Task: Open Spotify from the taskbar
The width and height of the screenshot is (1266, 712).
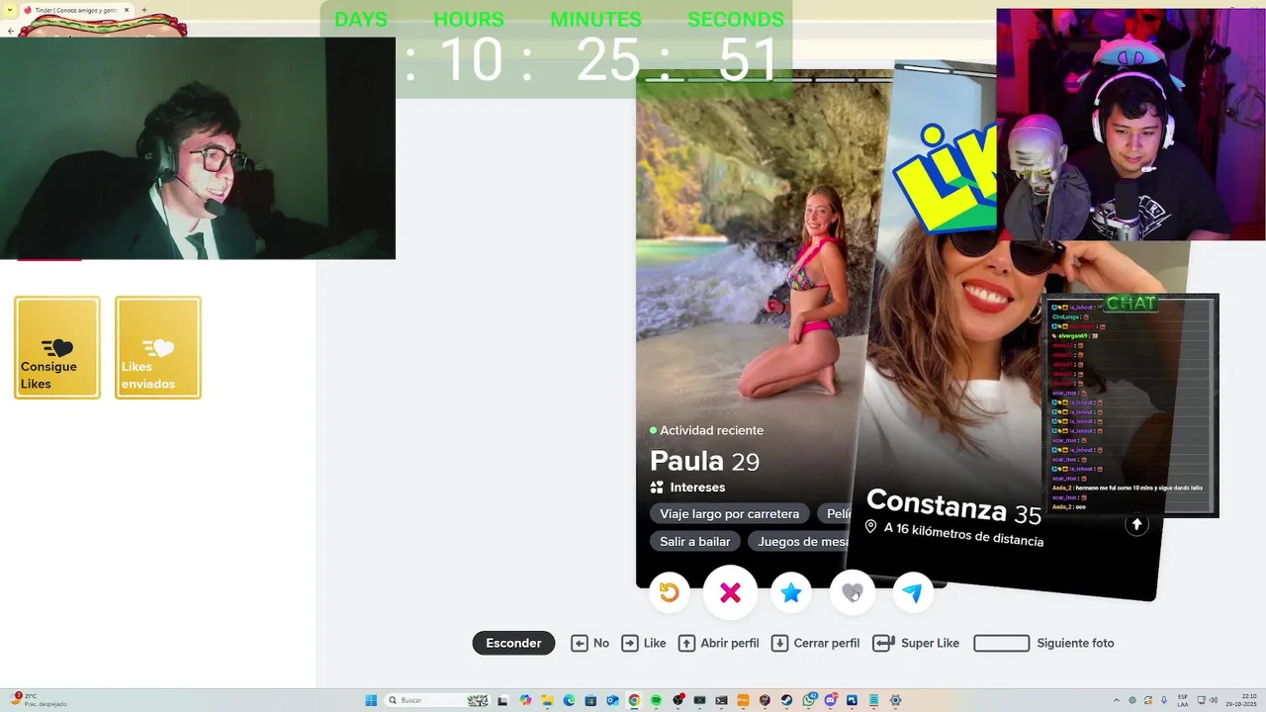Action: click(656, 700)
